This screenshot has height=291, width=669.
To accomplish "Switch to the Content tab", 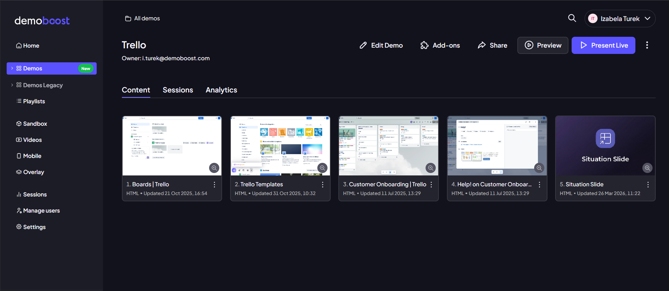I will pyautogui.click(x=136, y=90).
